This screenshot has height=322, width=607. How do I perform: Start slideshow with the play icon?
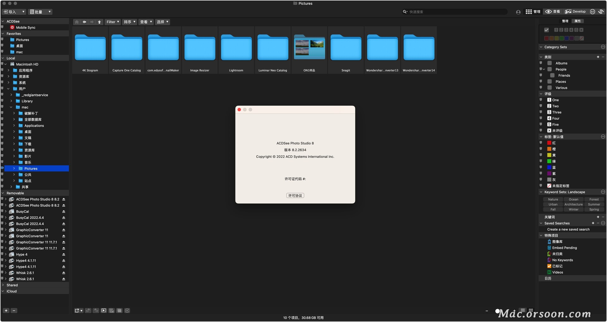coord(104,311)
